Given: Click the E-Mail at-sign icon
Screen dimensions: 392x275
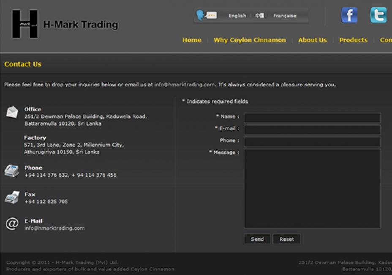Looking at the screenshot, I should pos(12,223).
